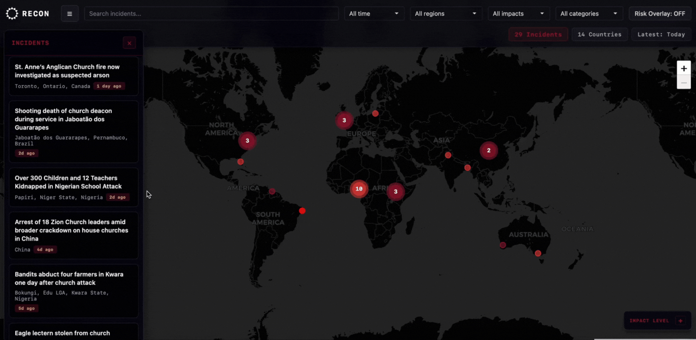This screenshot has width=696, height=340.
Task: Select the incident marker in northern Europe
Action: pos(375,113)
